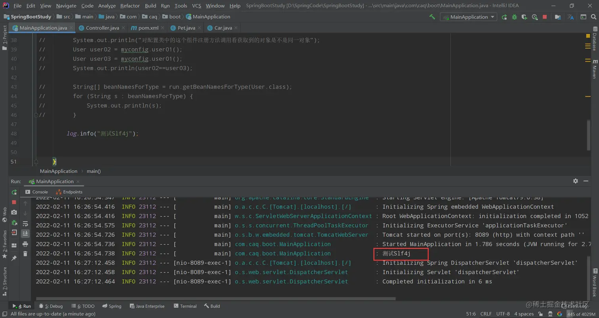Open the Edit menu
This screenshot has width=599, height=318.
pos(31,6)
